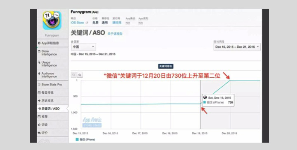This screenshot has width=297, height=150.
Task: Click the arrow icon beside 历史排名
Action: [x=39, y=101]
